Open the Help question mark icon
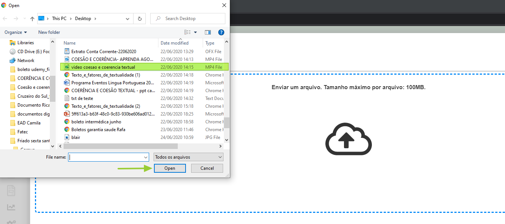The height and width of the screenshot is (224, 505). click(x=221, y=32)
